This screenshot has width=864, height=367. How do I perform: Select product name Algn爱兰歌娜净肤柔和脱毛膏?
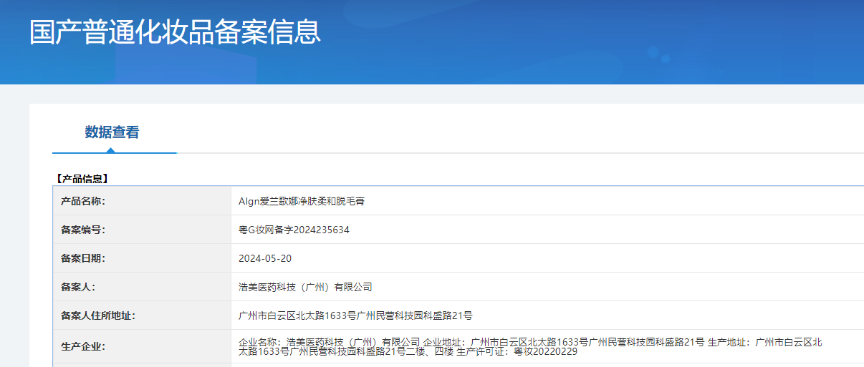pyautogui.click(x=302, y=201)
